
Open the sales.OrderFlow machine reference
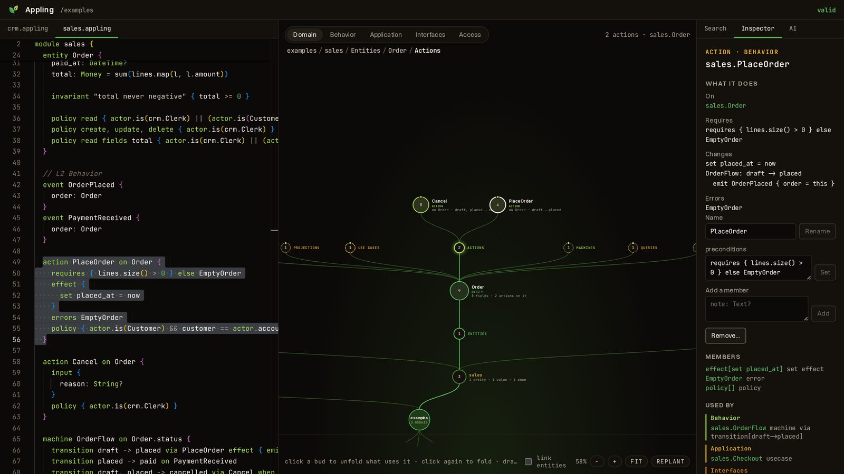(738, 428)
